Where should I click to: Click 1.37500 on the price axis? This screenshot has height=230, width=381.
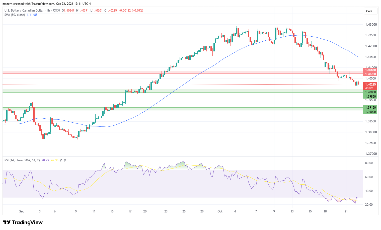[x=370, y=143]
